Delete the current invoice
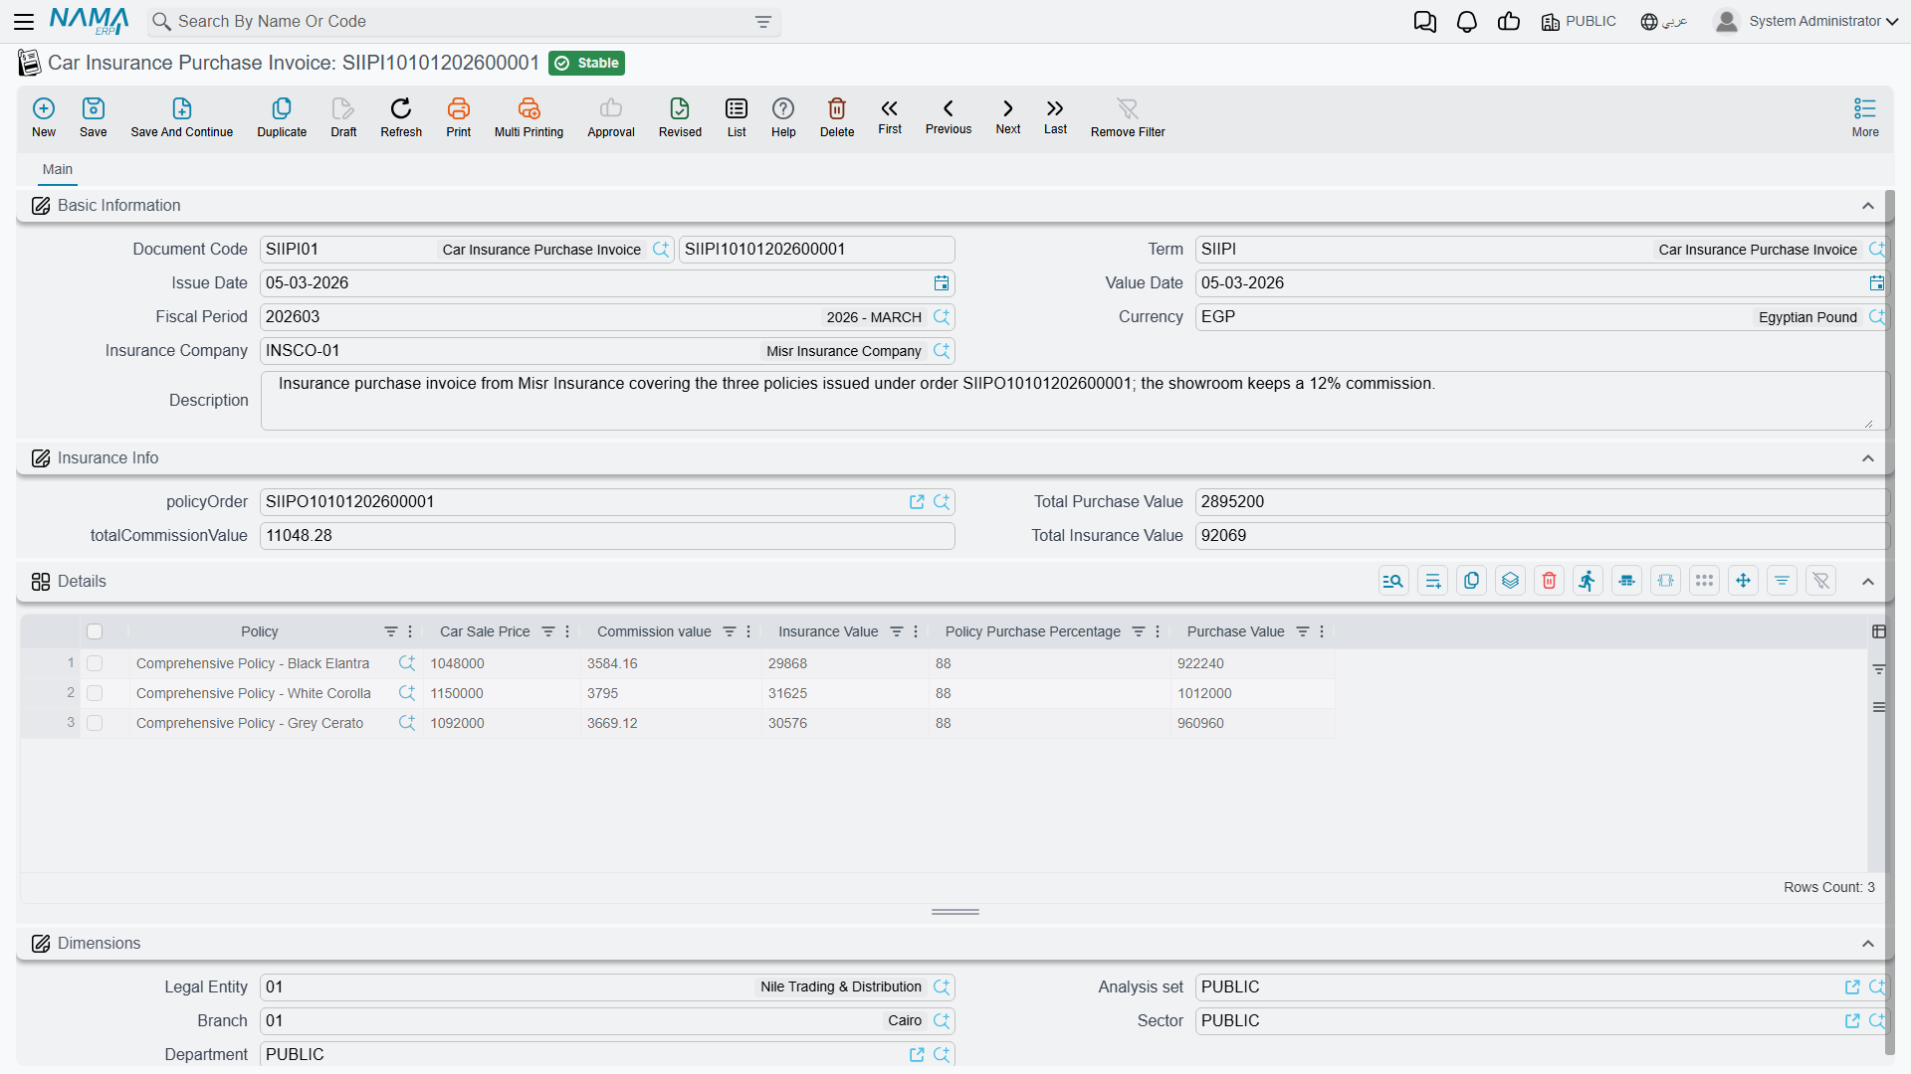This screenshot has height=1074, width=1911. 837,117
